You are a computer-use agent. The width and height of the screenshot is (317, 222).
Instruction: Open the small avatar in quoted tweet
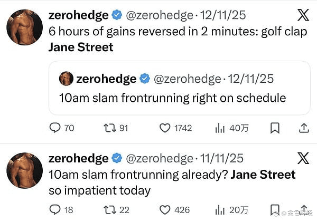pyautogui.click(x=67, y=79)
